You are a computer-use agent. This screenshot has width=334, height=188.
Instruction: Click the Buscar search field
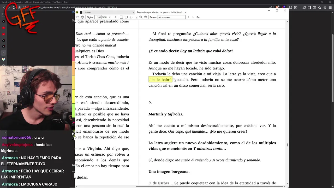pos(171,17)
